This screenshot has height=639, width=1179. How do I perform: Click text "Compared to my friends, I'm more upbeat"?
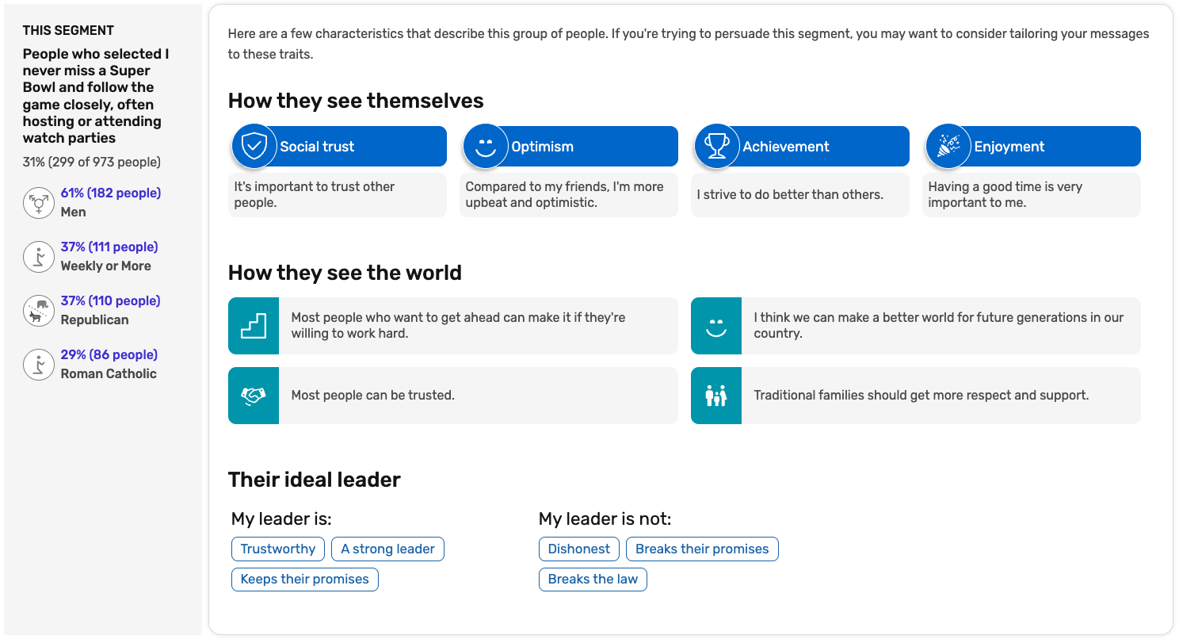(x=564, y=194)
